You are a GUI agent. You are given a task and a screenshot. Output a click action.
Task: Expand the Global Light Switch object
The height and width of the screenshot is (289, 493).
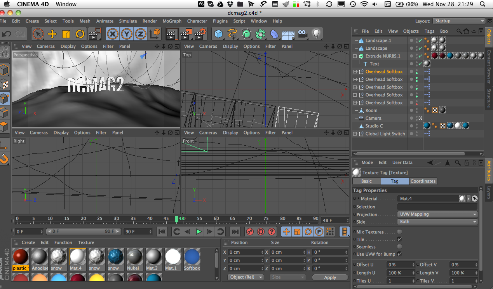click(355, 134)
